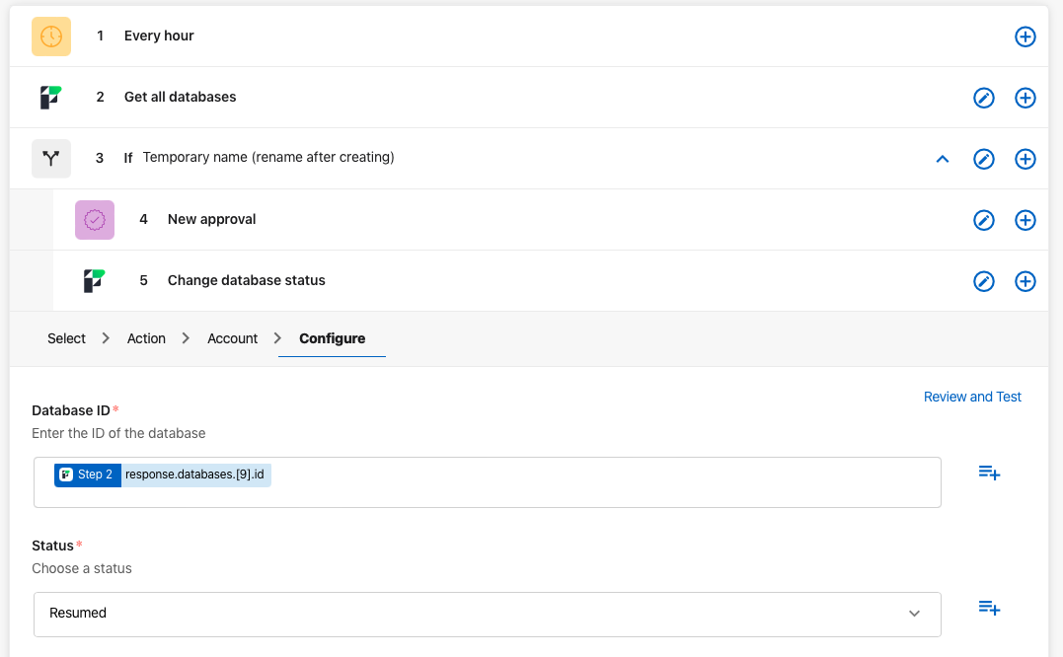Edit the Get all databases step
Viewport: 1063px width, 657px height.
click(984, 98)
